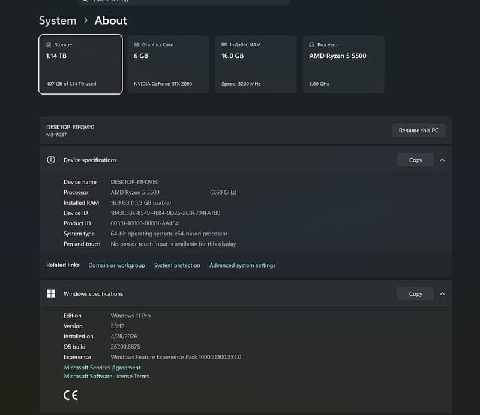Click the NVIDIA GeForce RTX 2060 text
The image size is (480, 415).
click(163, 84)
